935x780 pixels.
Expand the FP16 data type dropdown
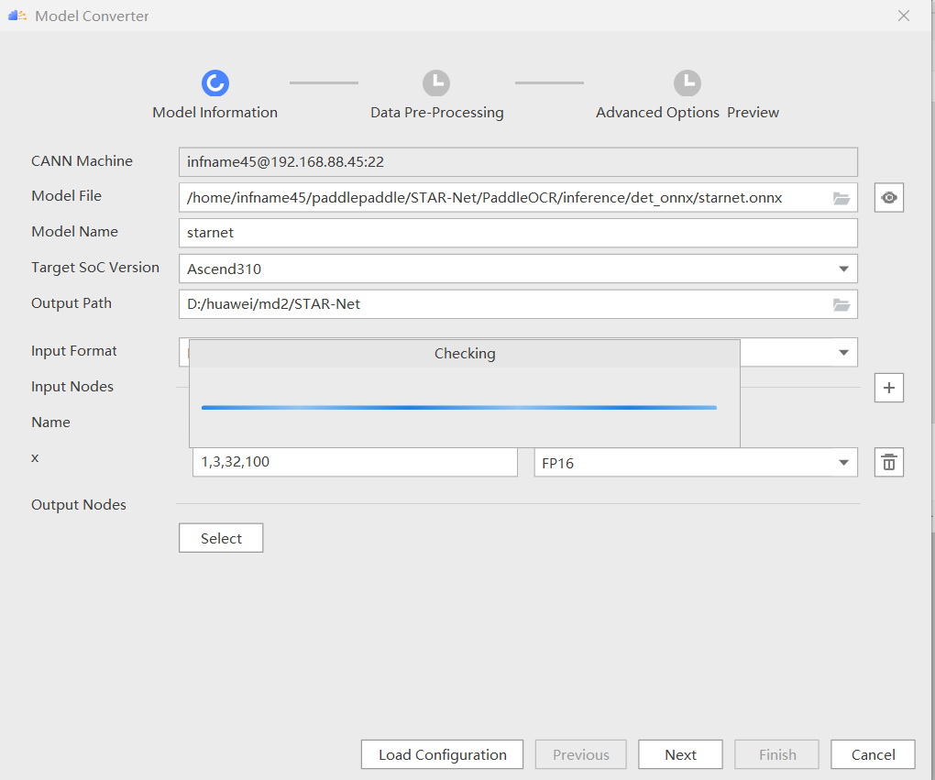(x=843, y=463)
